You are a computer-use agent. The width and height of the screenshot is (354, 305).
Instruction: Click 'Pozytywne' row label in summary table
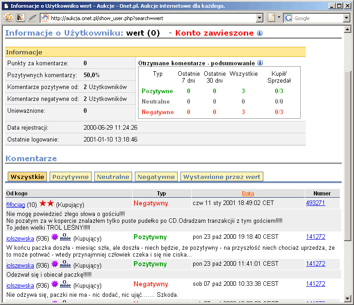[x=157, y=91]
